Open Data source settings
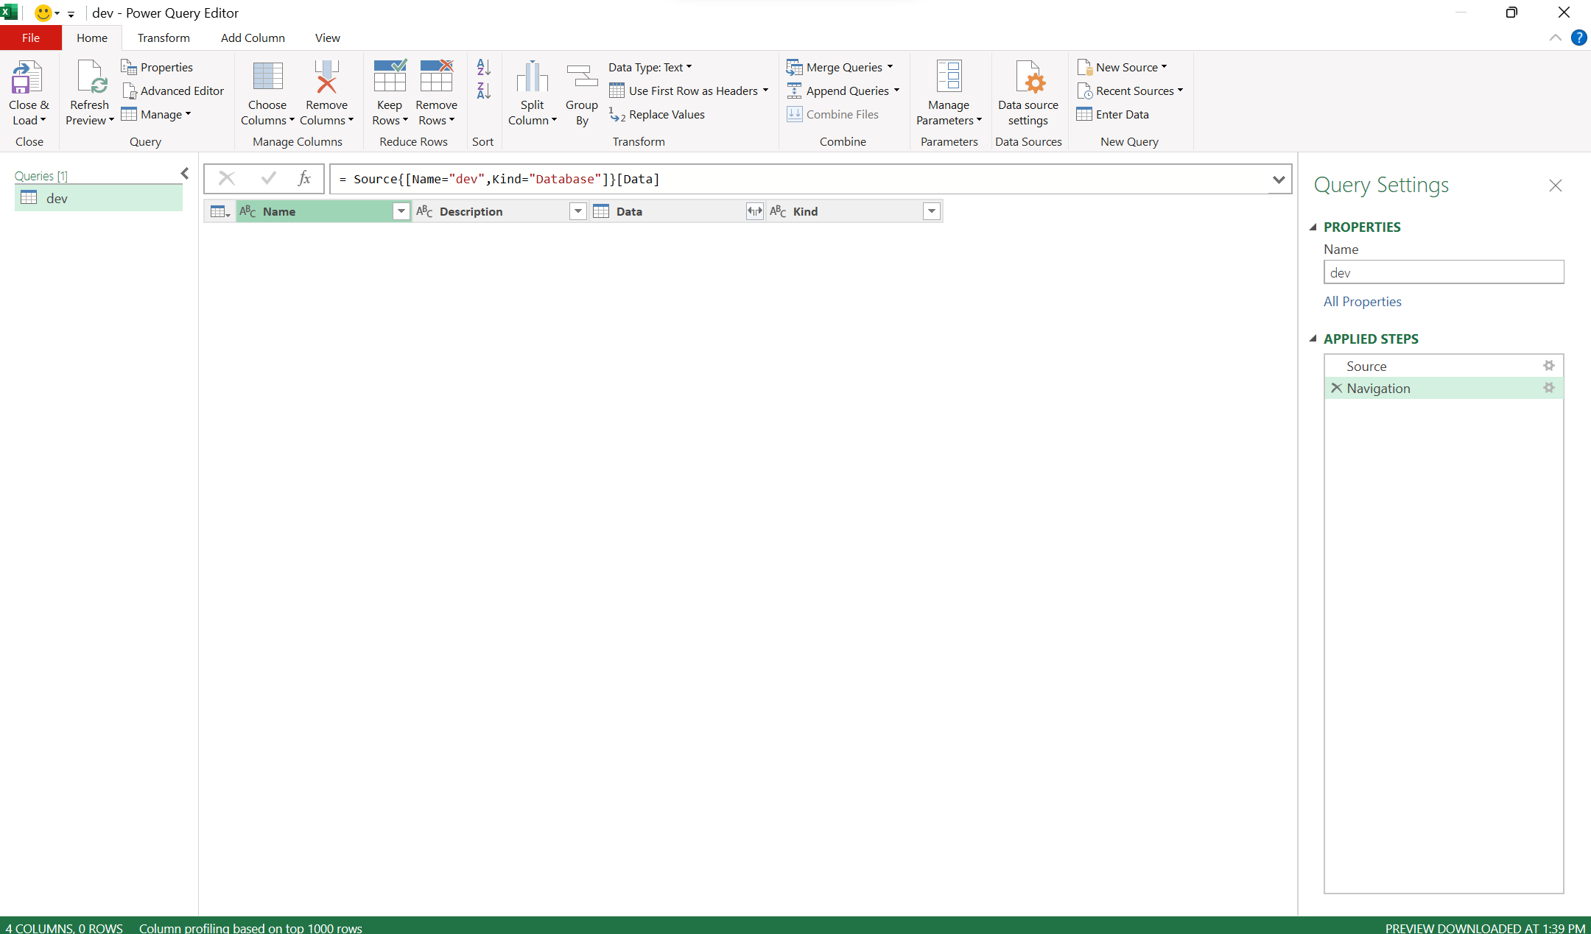The width and height of the screenshot is (1591, 934). (1028, 88)
